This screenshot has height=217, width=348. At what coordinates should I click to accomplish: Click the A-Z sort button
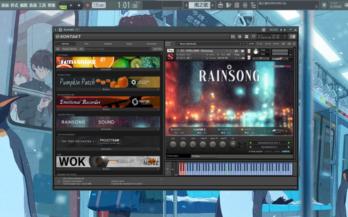pos(81,49)
